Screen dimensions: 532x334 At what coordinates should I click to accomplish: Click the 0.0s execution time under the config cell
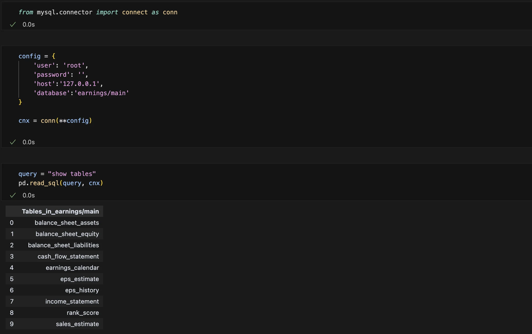click(x=29, y=142)
